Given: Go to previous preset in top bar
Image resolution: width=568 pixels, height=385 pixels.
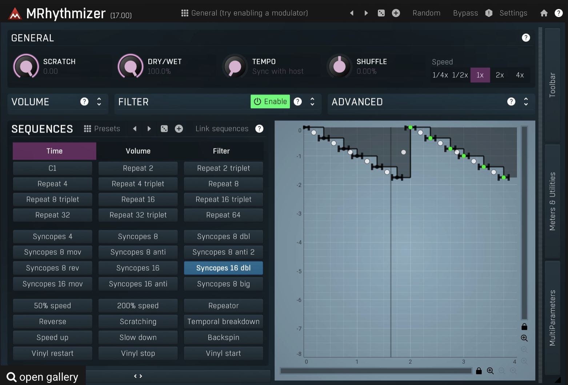Looking at the screenshot, I should pos(352,13).
